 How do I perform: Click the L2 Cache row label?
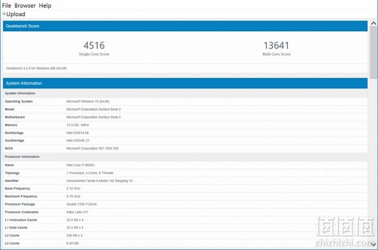pos(12,235)
